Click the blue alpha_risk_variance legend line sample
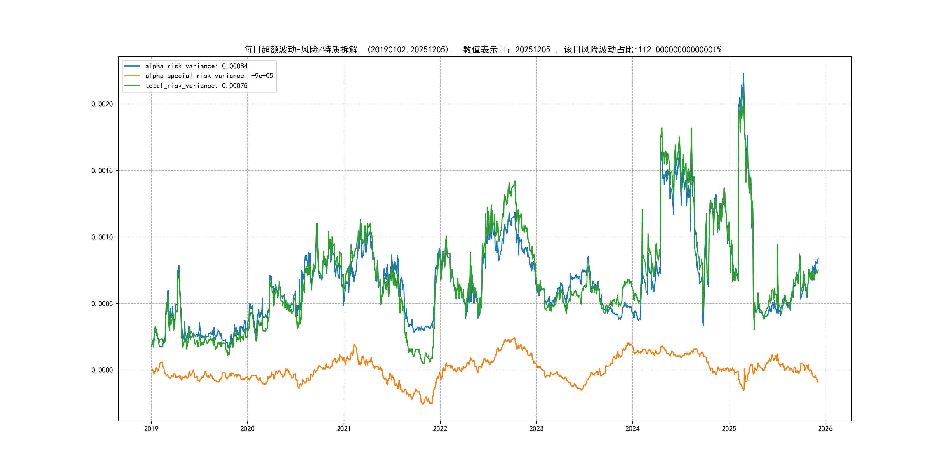This screenshot has height=473, width=946. click(132, 66)
